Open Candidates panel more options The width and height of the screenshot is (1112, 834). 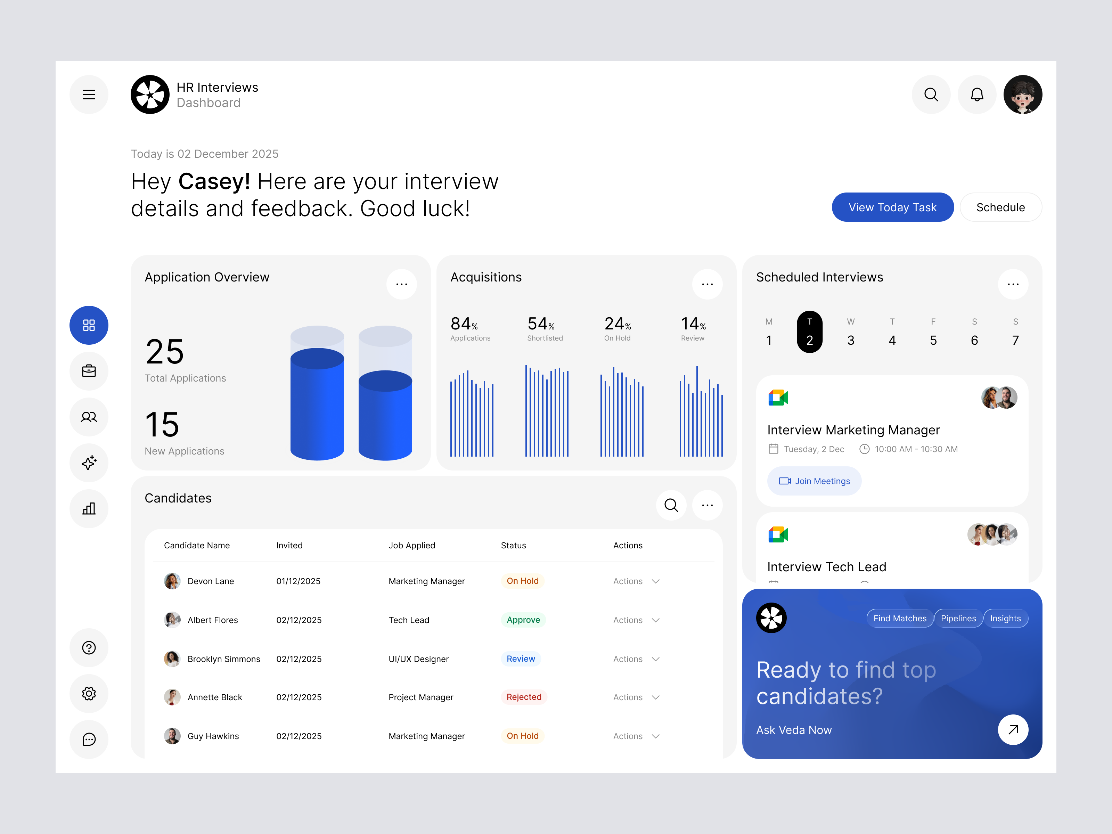(x=707, y=505)
